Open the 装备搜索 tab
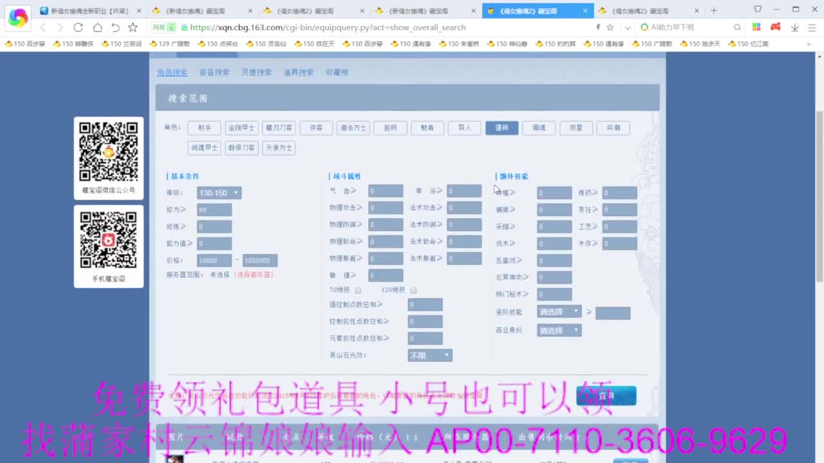Viewport: 824px width, 463px height. tap(214, 73)
